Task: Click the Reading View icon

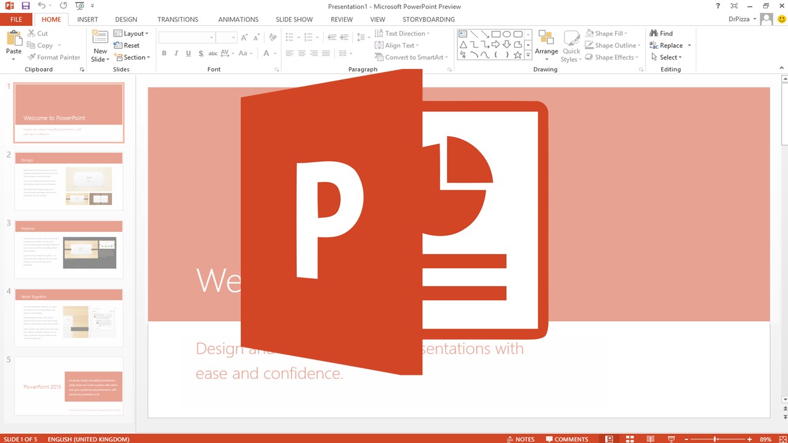Action: pyautogui.click(x=650, y=439)
